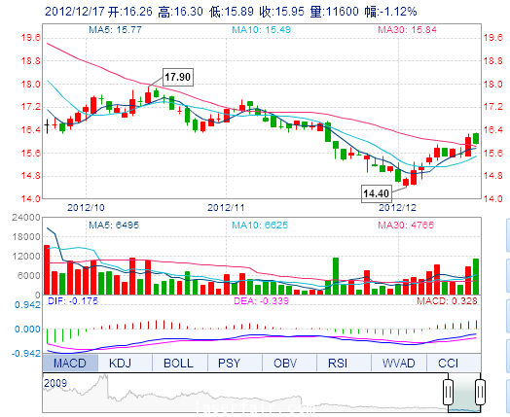
Task: Select the MACD indicator tab
Action: pyautogui.click(x=70, y=363)
